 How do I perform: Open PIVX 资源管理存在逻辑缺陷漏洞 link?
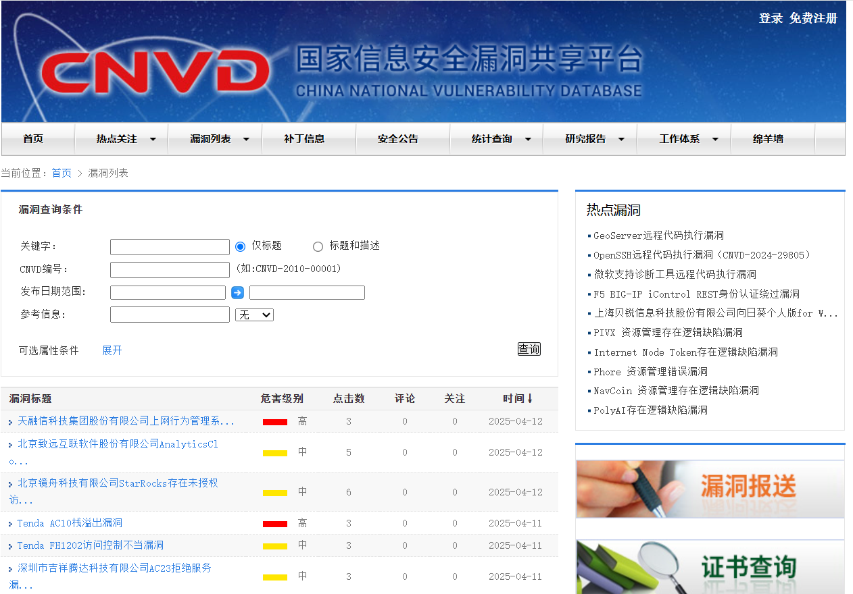point(668,333)
